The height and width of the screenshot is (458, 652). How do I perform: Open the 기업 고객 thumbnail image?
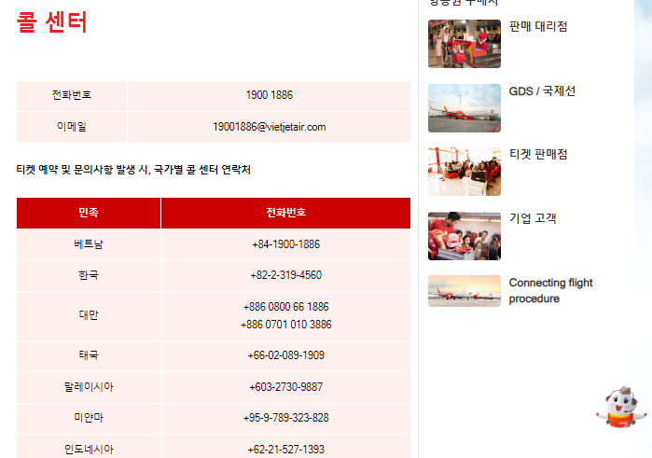click(x=465, y=236)
